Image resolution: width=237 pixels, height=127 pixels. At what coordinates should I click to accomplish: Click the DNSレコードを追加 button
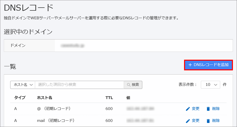(208, 65)
